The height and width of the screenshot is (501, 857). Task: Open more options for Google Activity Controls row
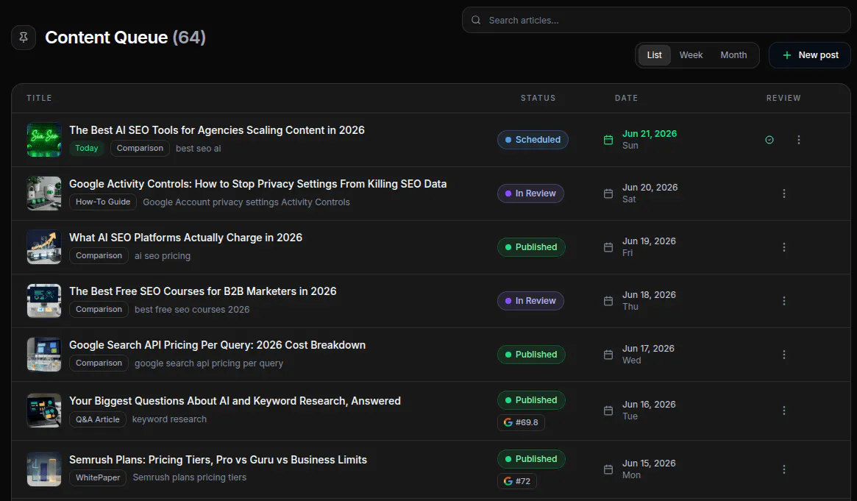(783, 193)
